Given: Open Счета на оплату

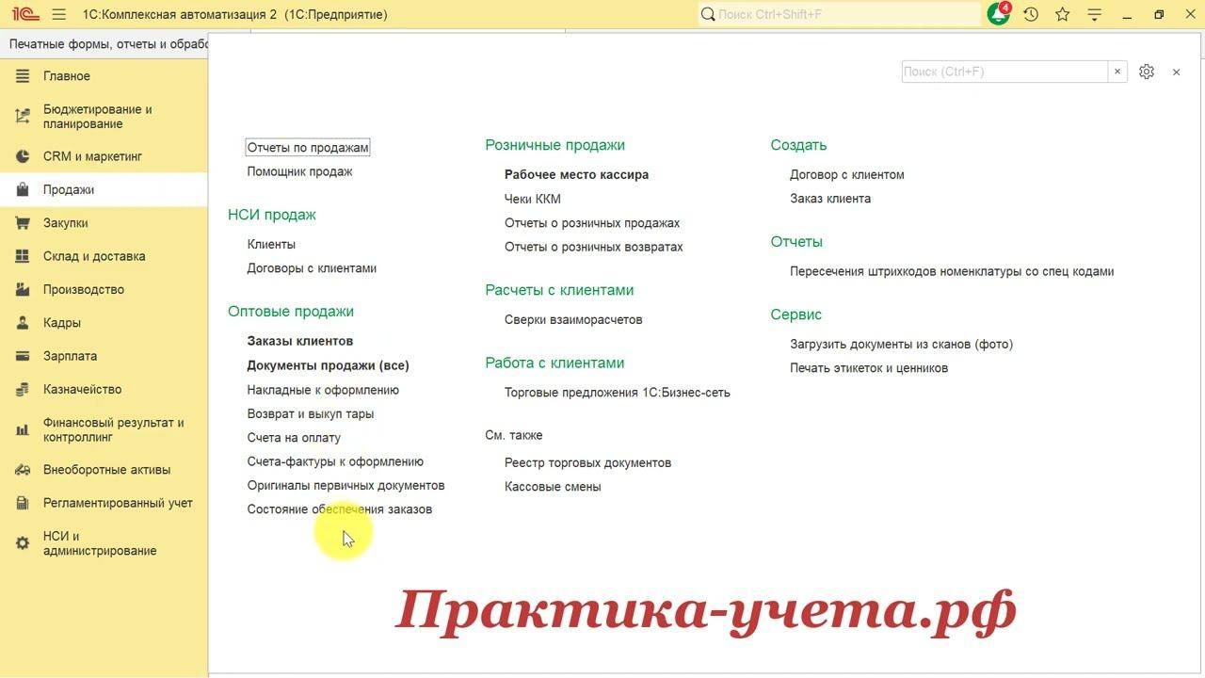Looking at the screenshot, I should pyautogui.click(x=294, y=438).
